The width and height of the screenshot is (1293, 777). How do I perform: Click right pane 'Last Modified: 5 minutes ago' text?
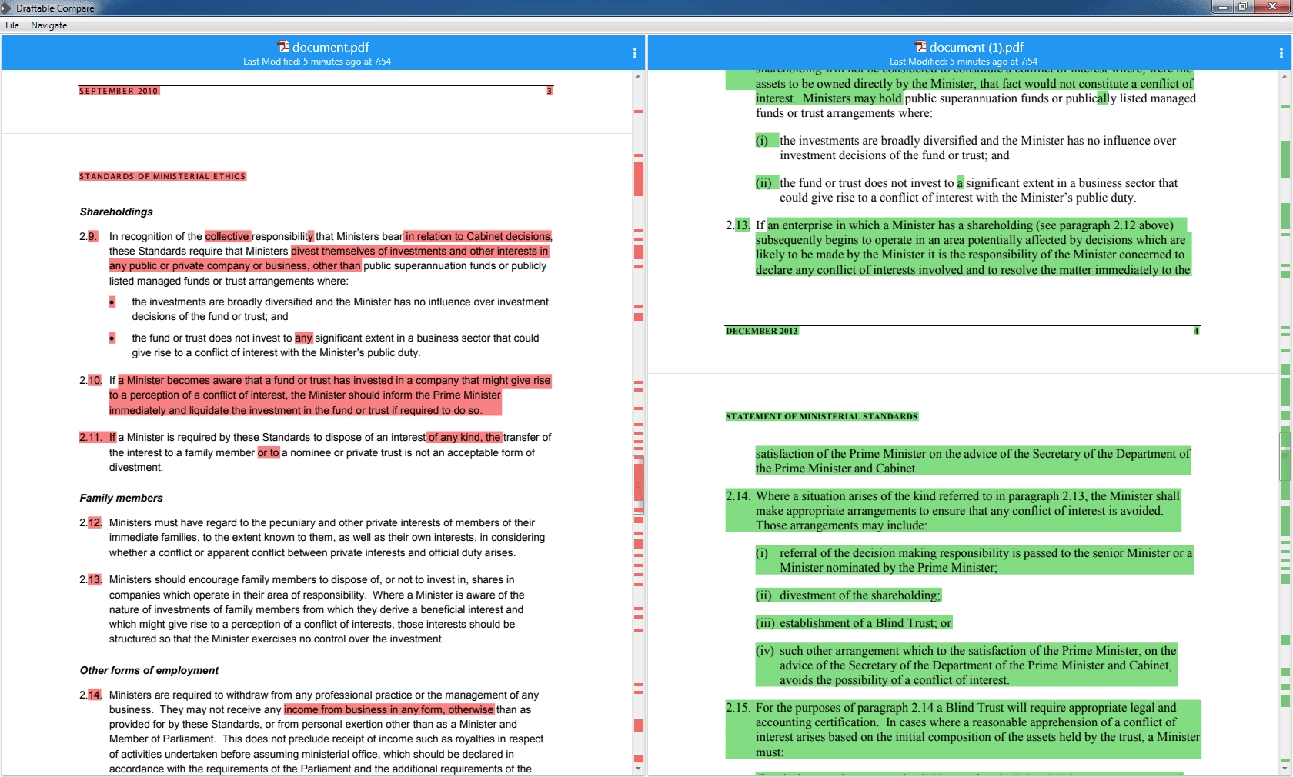pos(964,62)
